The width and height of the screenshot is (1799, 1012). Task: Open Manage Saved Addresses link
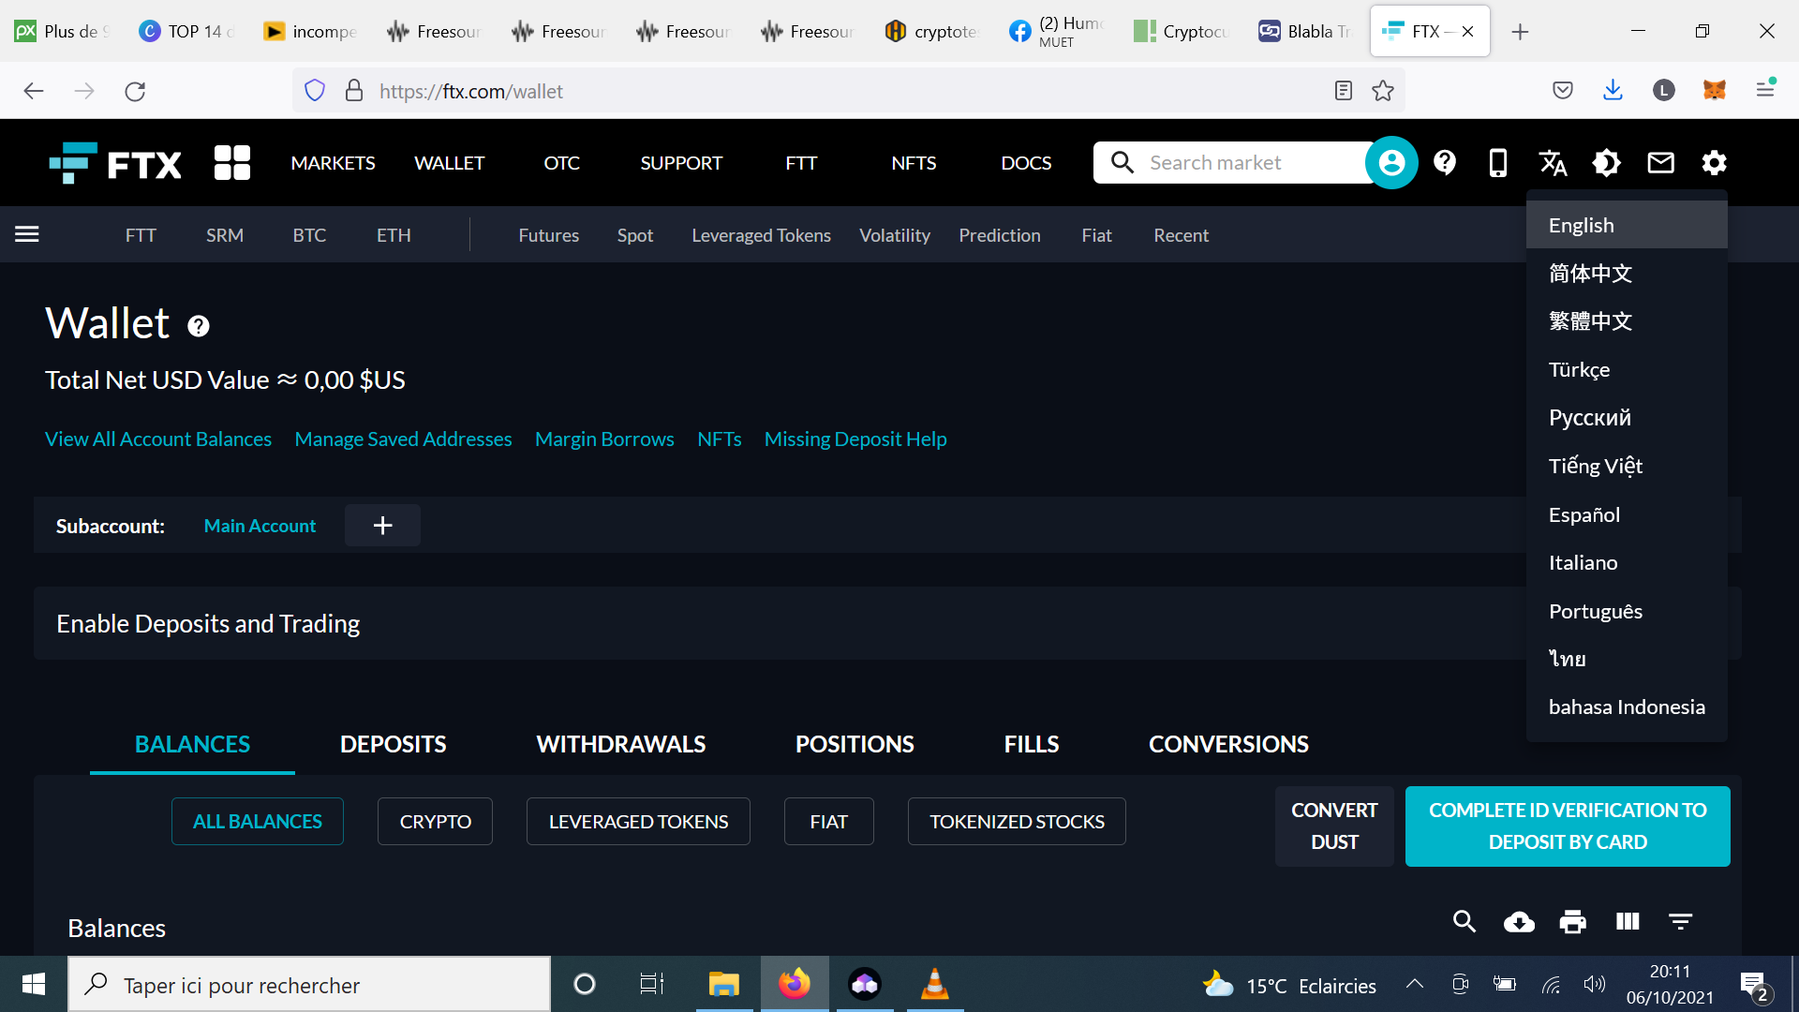[x=403, y=439]
